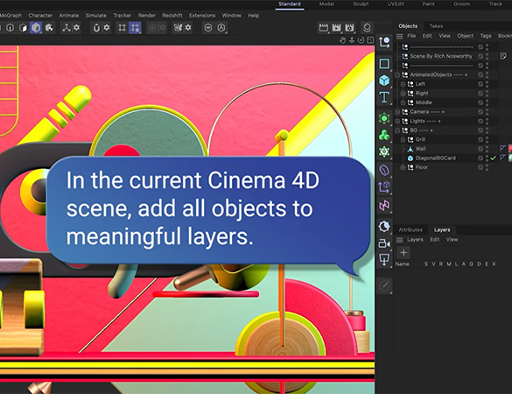Toggle the green enable checkmark on DiagonalBGCard
512x394 pixels.
tap(493, 158)
